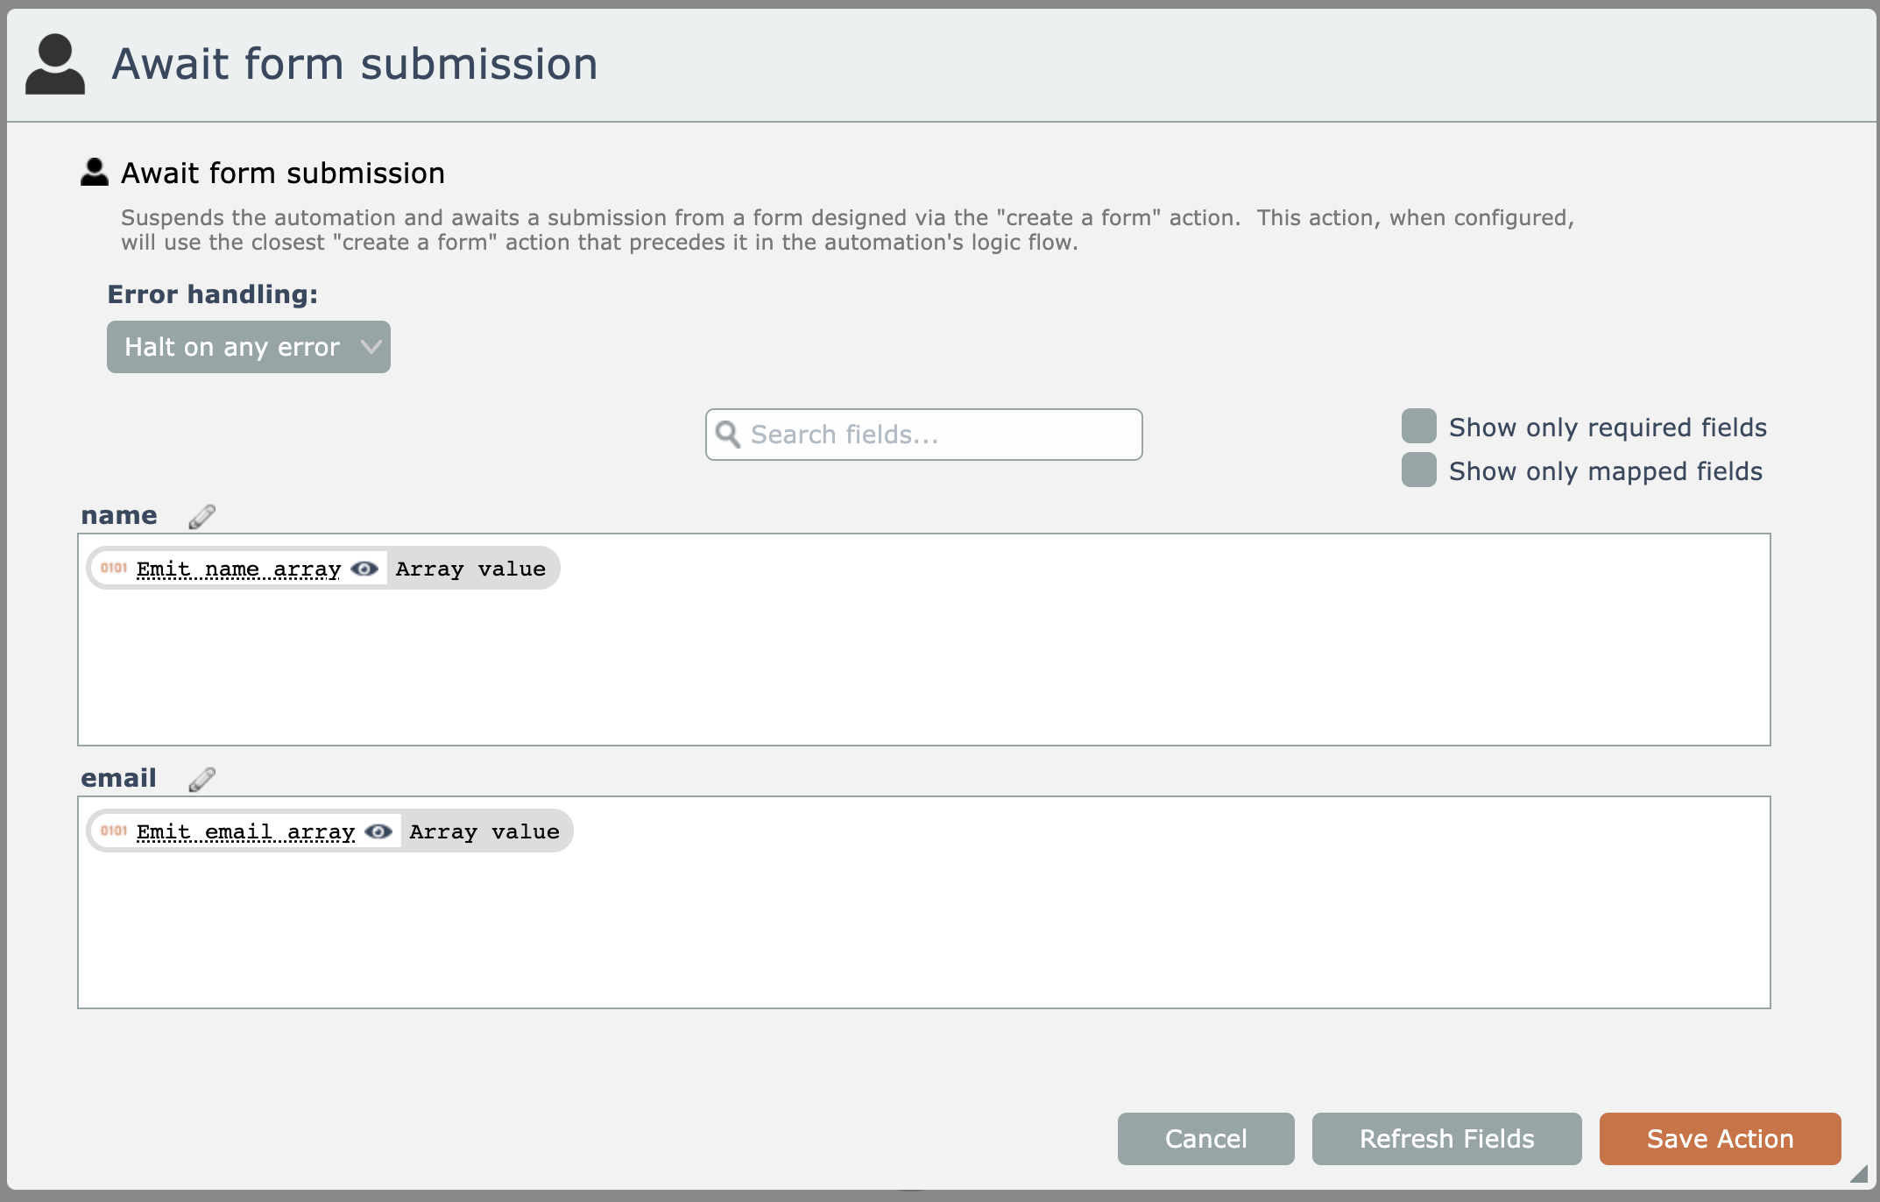
Task: Open the Error handling dropdown
Action: [x=249, y=347]
